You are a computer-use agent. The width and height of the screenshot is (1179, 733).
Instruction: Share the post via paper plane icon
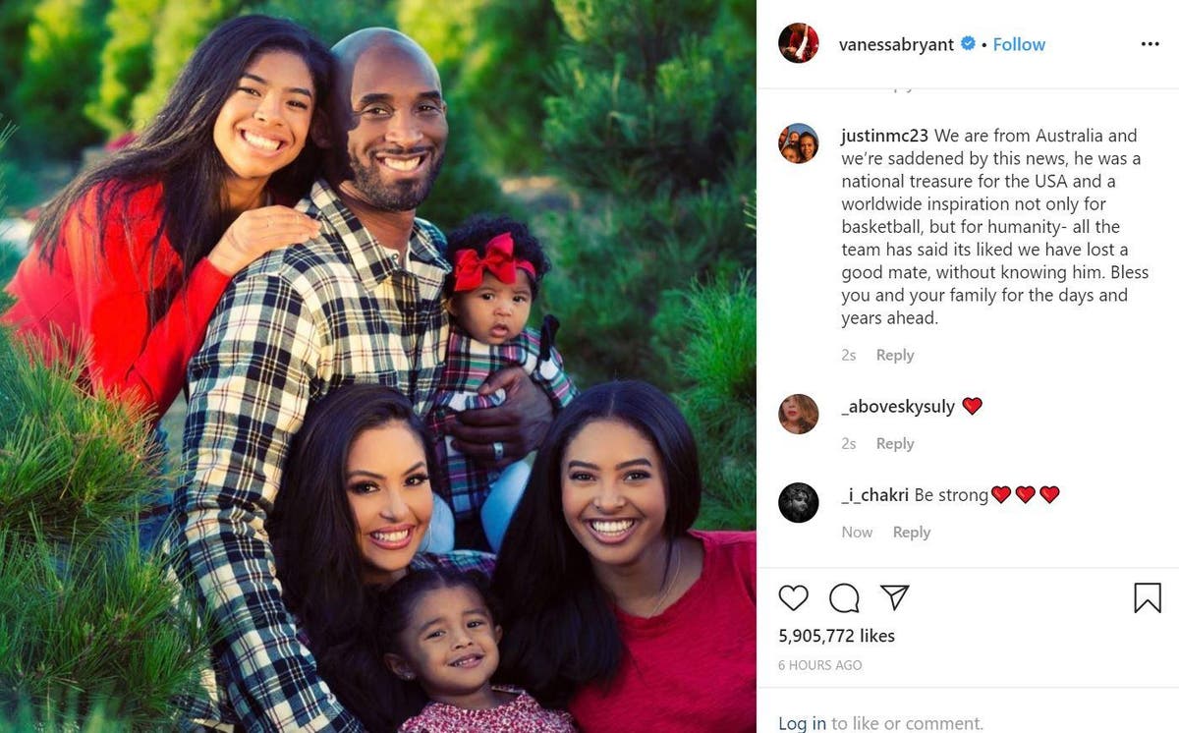click(x=894, y=597)
